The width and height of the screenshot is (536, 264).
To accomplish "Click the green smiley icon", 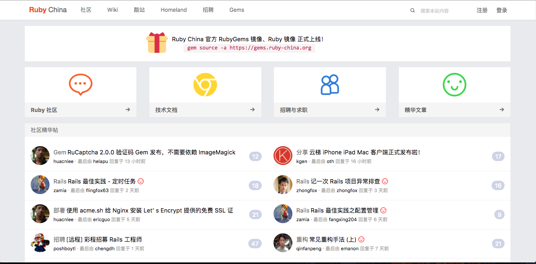I will point(454,85).
